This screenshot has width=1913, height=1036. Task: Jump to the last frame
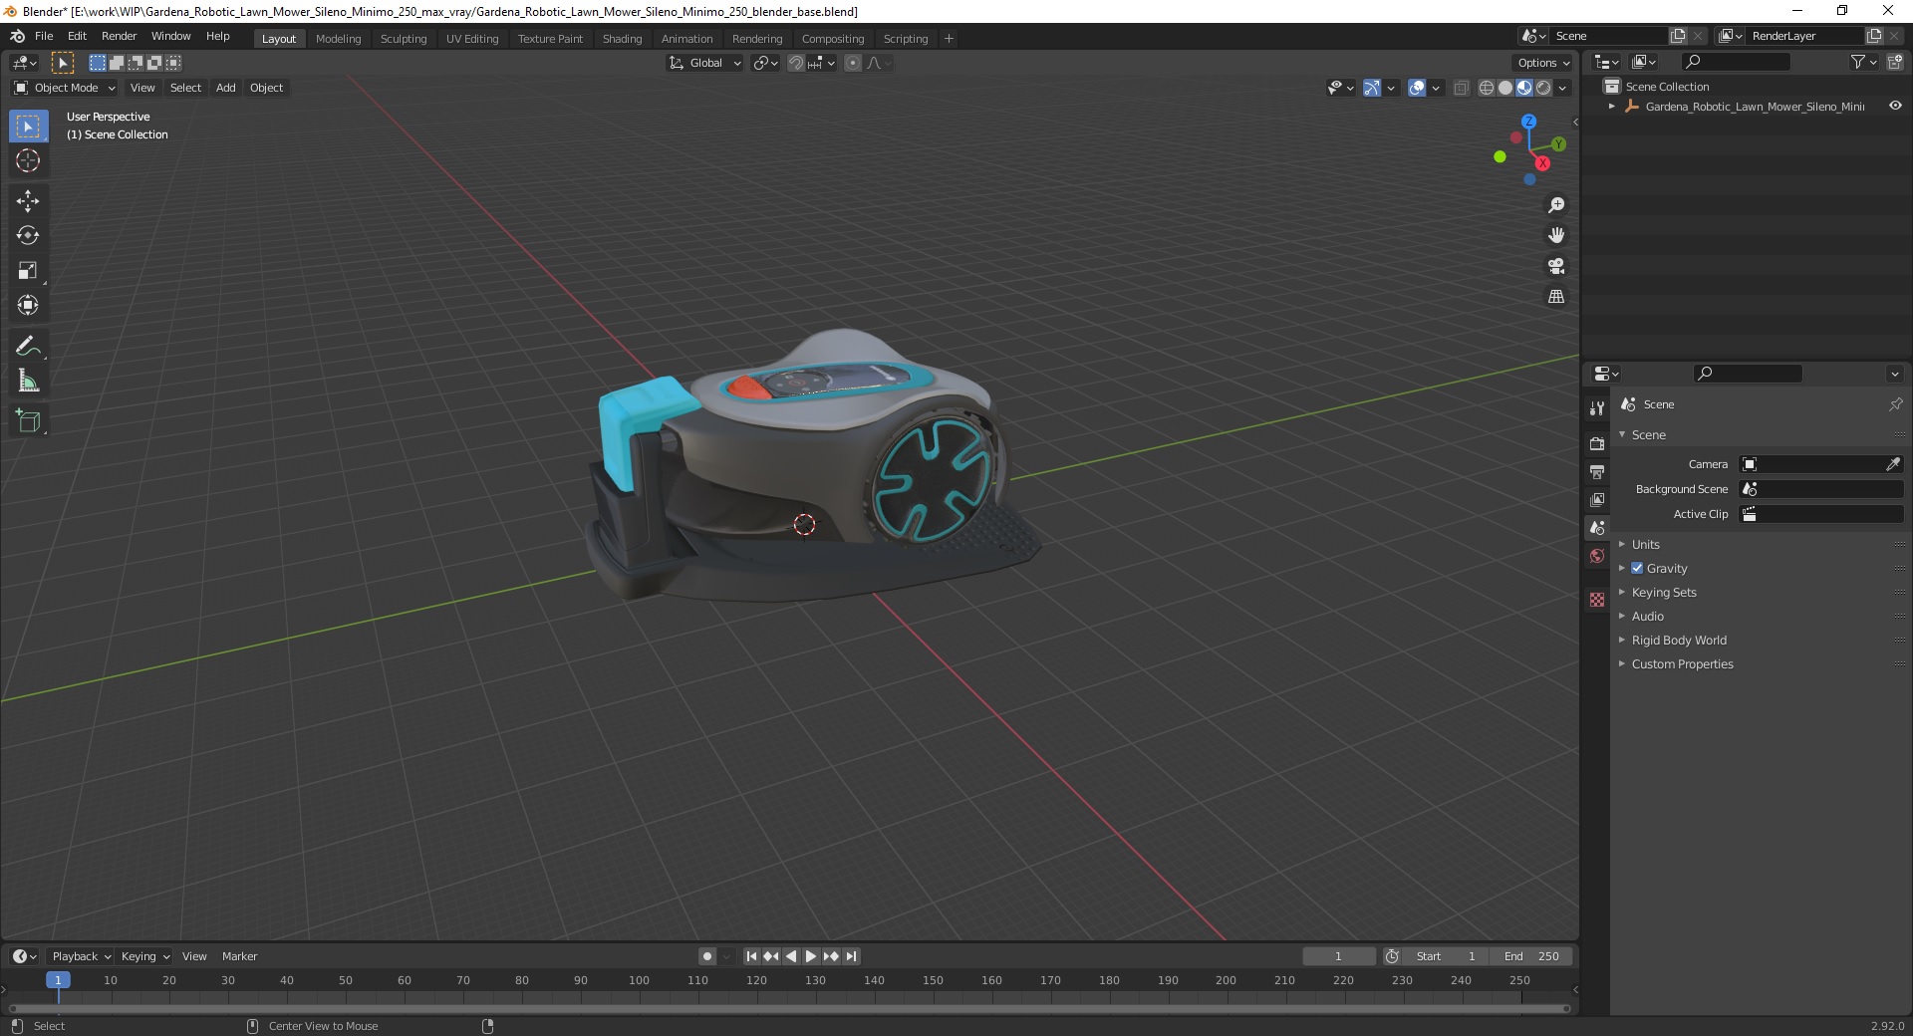point(851,956)
